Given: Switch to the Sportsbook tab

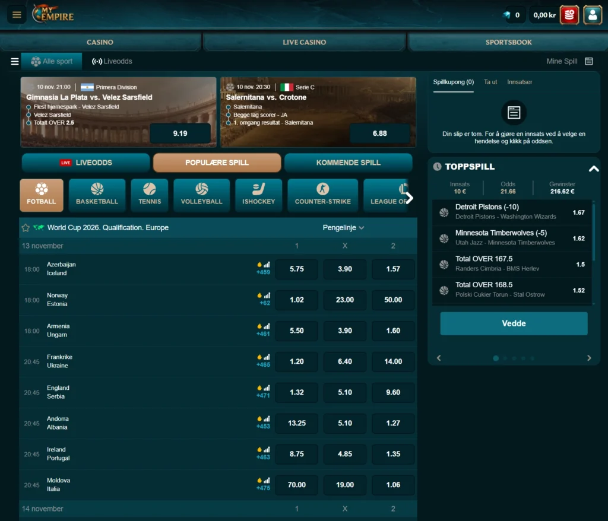Looking at the screenshot, I should (x=507, y=42).
